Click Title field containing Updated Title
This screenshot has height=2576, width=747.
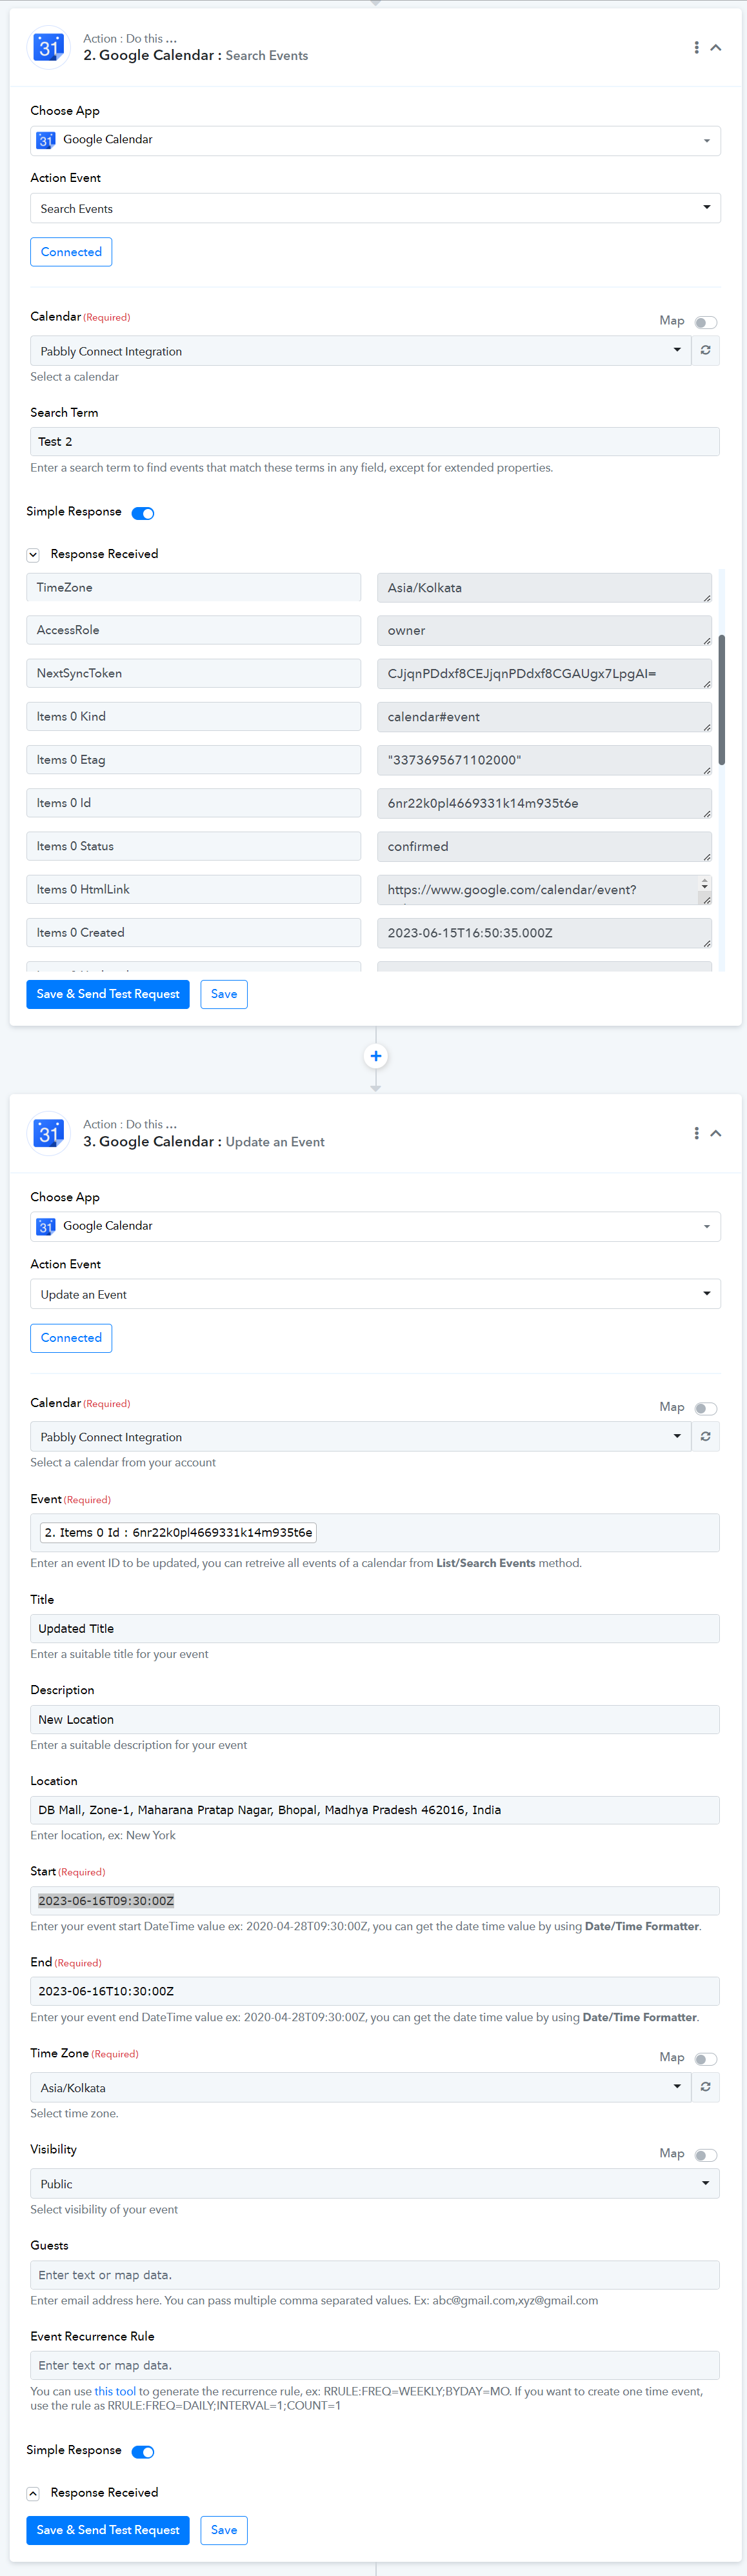coord(375,1628)
